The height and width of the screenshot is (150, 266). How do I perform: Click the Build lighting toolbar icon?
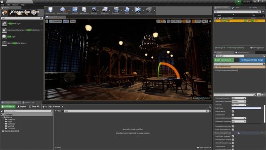pyautogui.click(x=127, y=10)
